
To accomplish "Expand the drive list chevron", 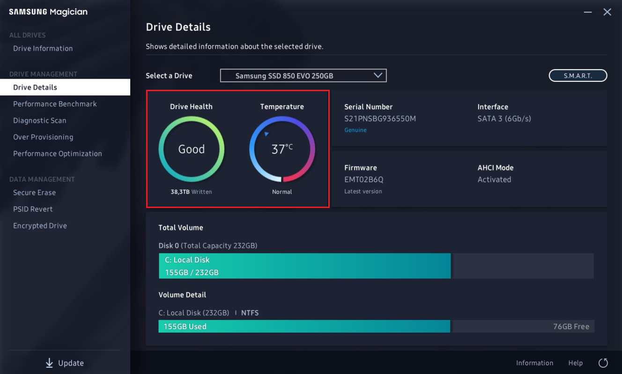I will [x=378, y=75].
